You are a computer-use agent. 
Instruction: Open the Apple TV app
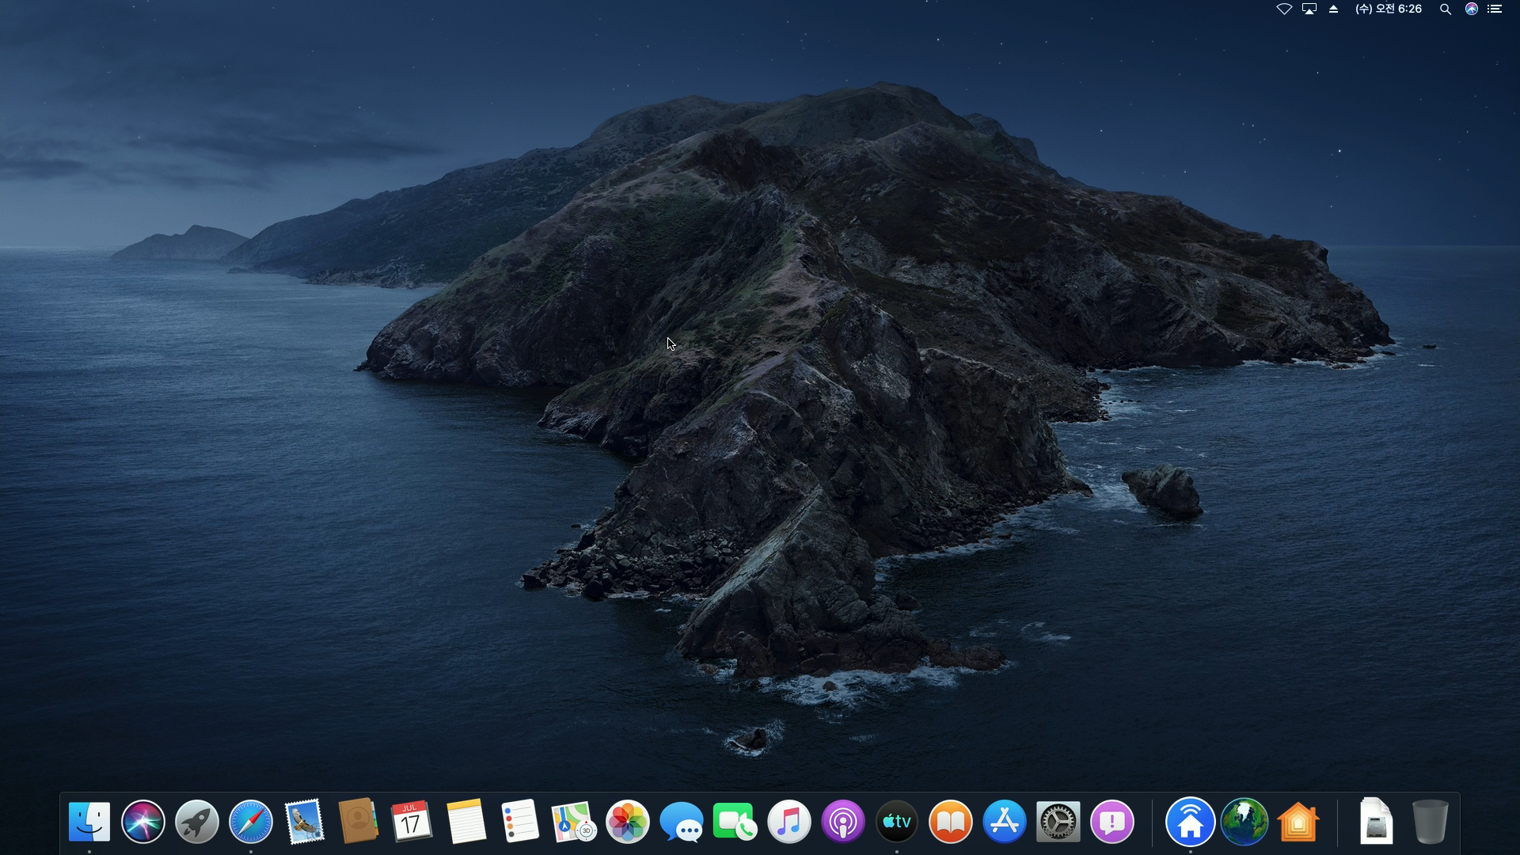click(x=897, y=822)
